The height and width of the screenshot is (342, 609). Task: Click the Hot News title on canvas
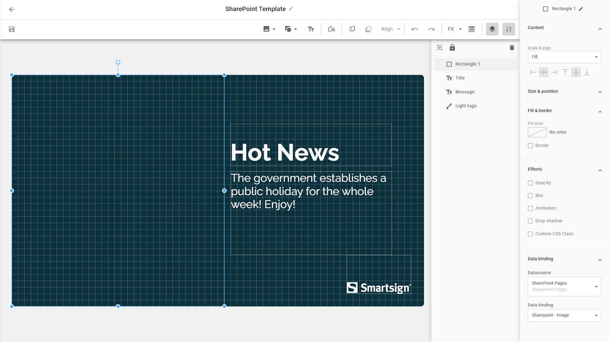pos(285,152)
